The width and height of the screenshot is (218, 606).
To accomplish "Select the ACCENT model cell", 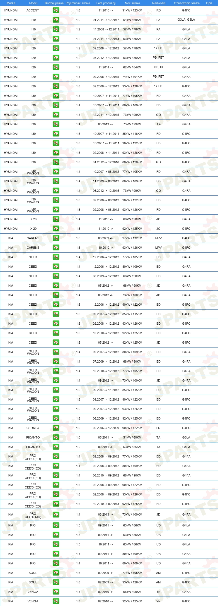I will (33, 10).
